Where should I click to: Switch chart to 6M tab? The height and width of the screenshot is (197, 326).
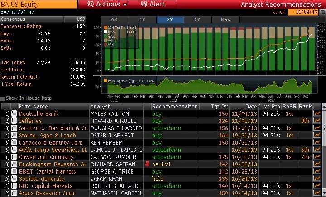(115, 19)
